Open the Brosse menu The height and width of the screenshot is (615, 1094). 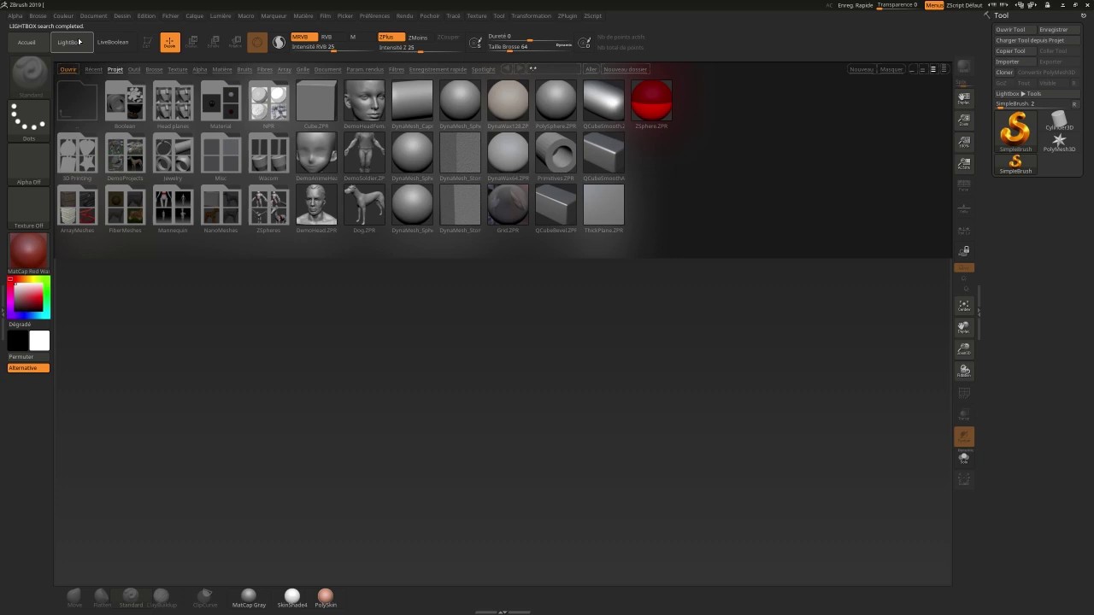pyautogui.click(x=38, y=16)
